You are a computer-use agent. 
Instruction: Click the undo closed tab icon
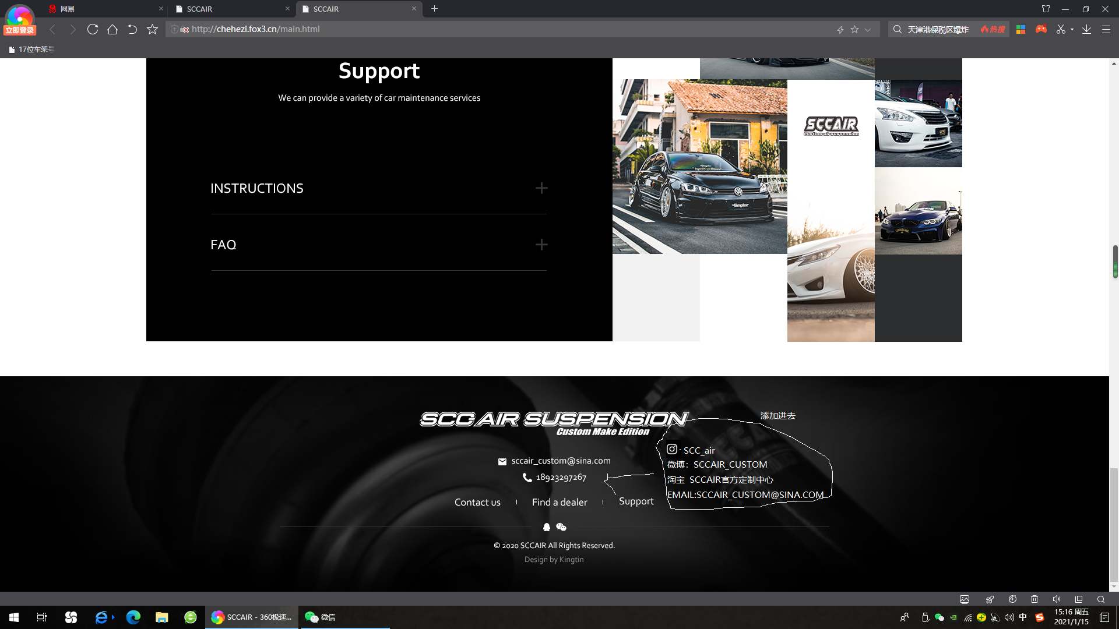(132, 29)
